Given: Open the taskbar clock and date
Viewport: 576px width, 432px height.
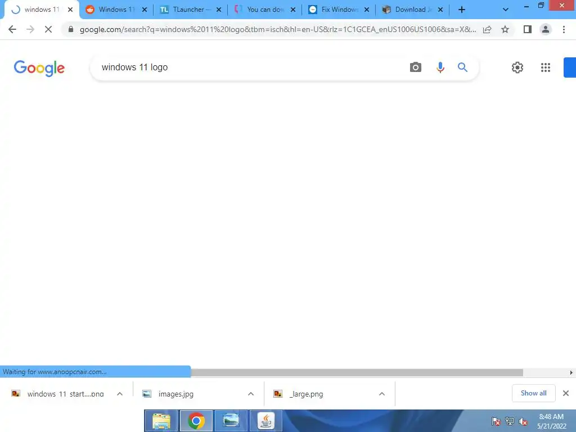Looking at the screenshot, I should [551, 421].
